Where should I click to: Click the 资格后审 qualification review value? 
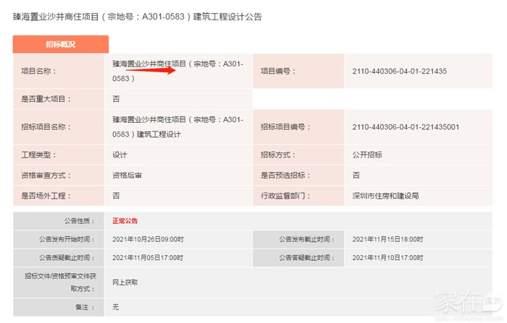127,175
